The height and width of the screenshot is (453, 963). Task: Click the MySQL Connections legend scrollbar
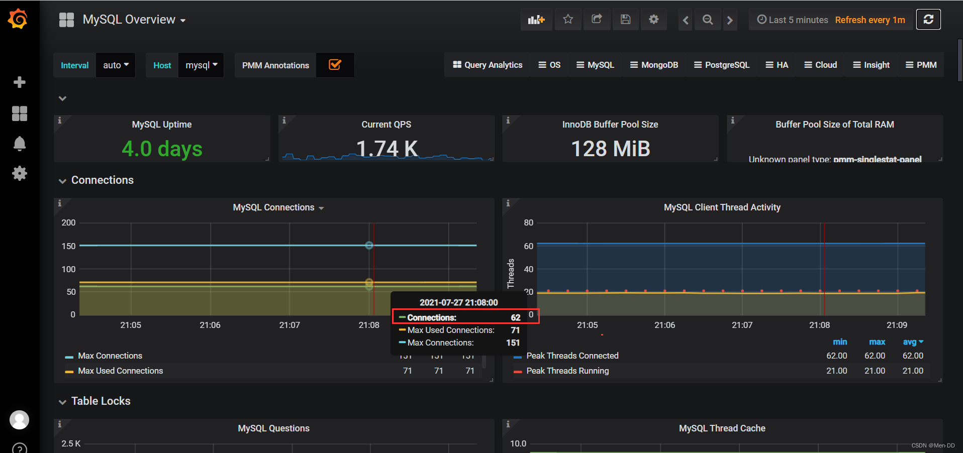[484, 362]
